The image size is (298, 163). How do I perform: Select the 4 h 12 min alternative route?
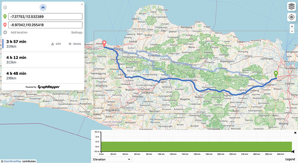(43, 60)
